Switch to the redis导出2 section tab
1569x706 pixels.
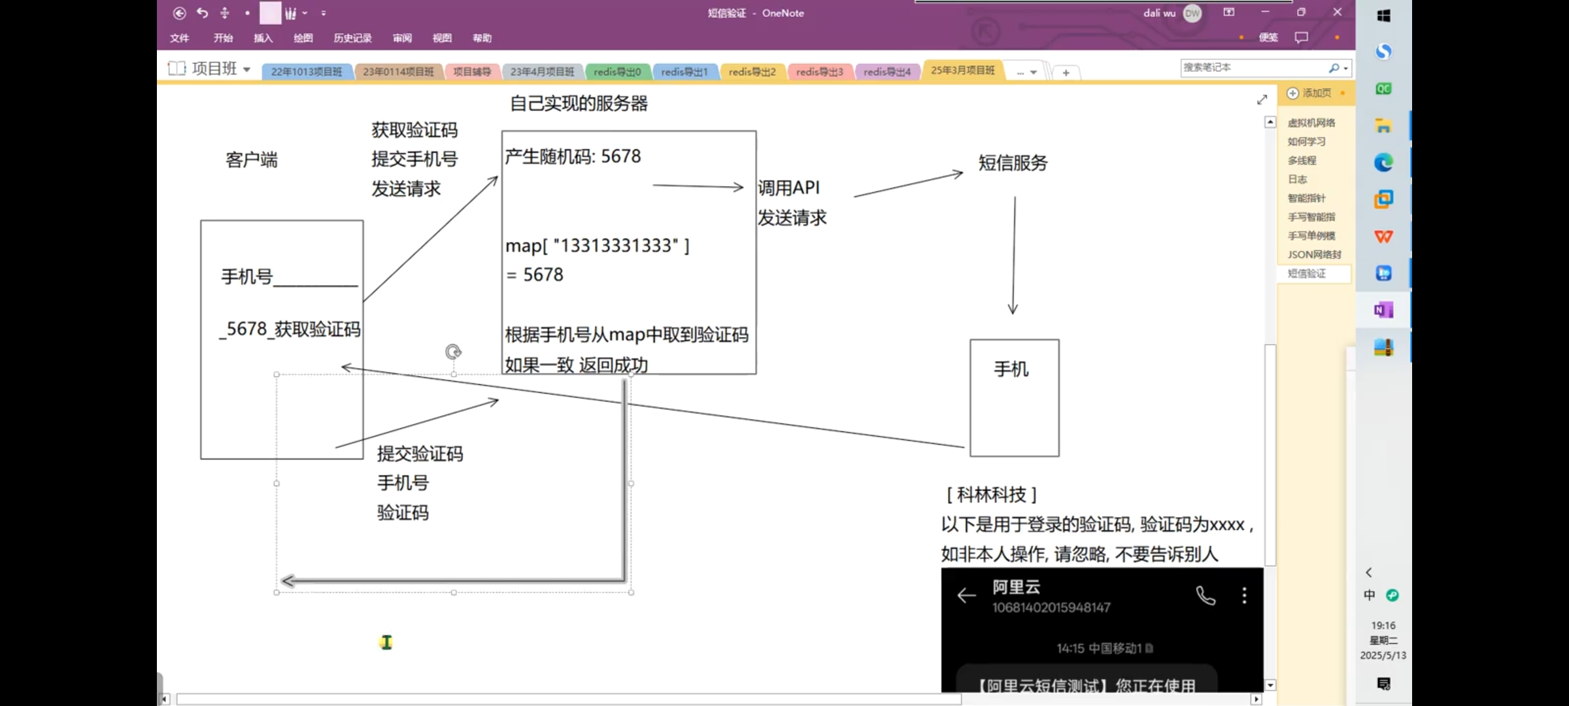[752, 72]
